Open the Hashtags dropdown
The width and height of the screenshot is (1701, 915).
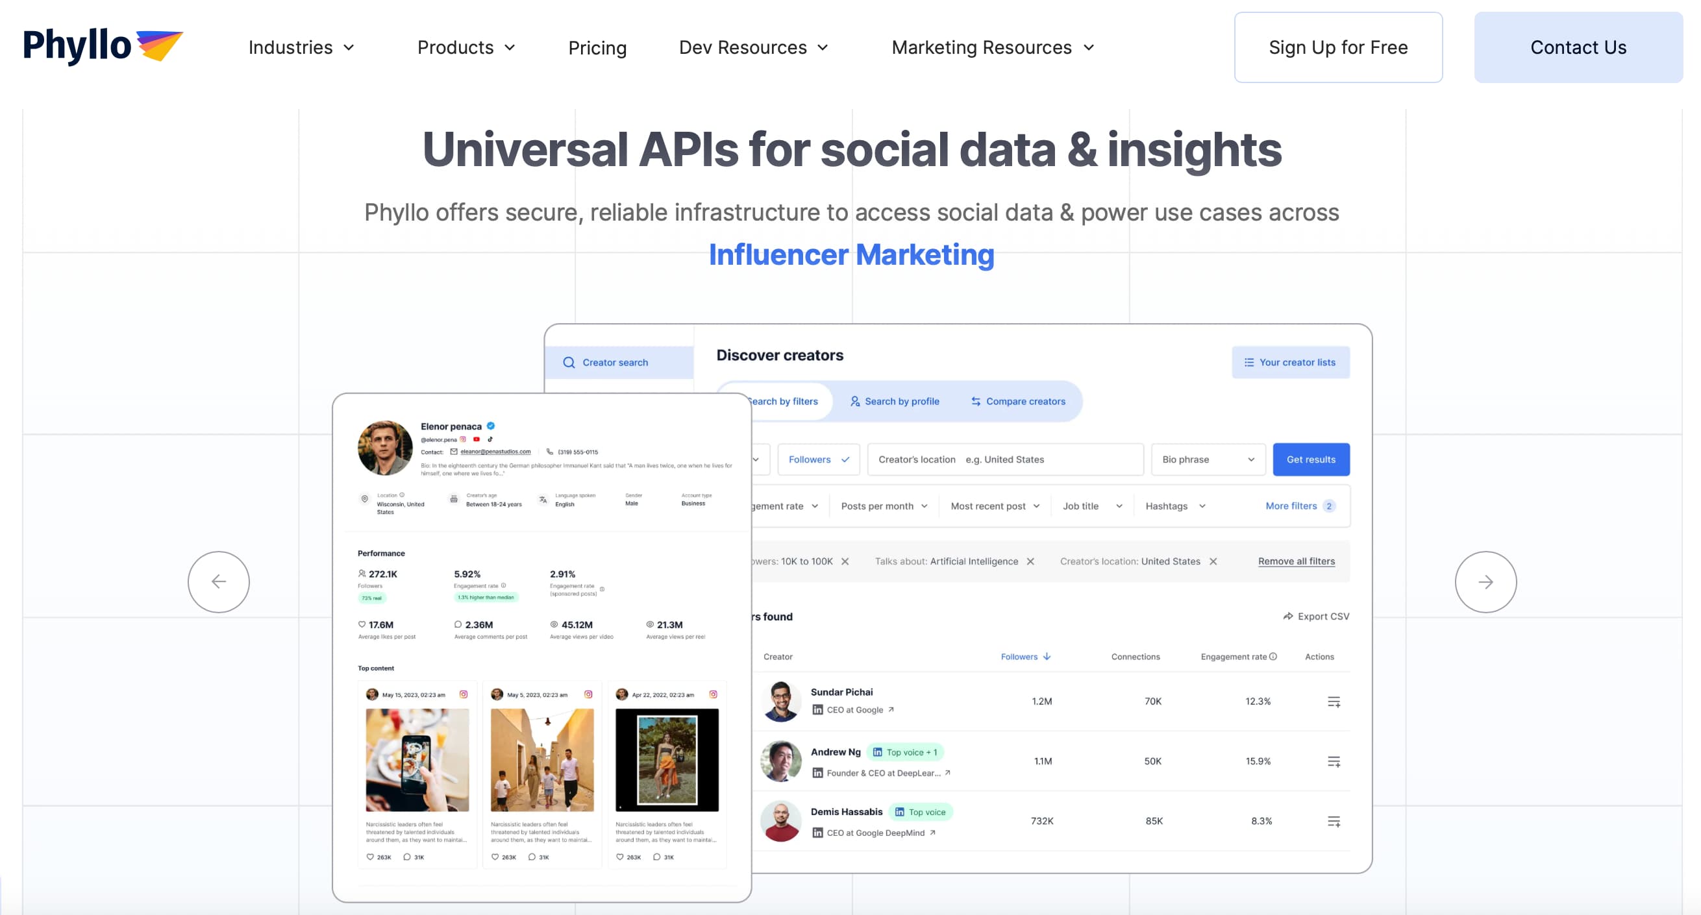(1175, 506)
